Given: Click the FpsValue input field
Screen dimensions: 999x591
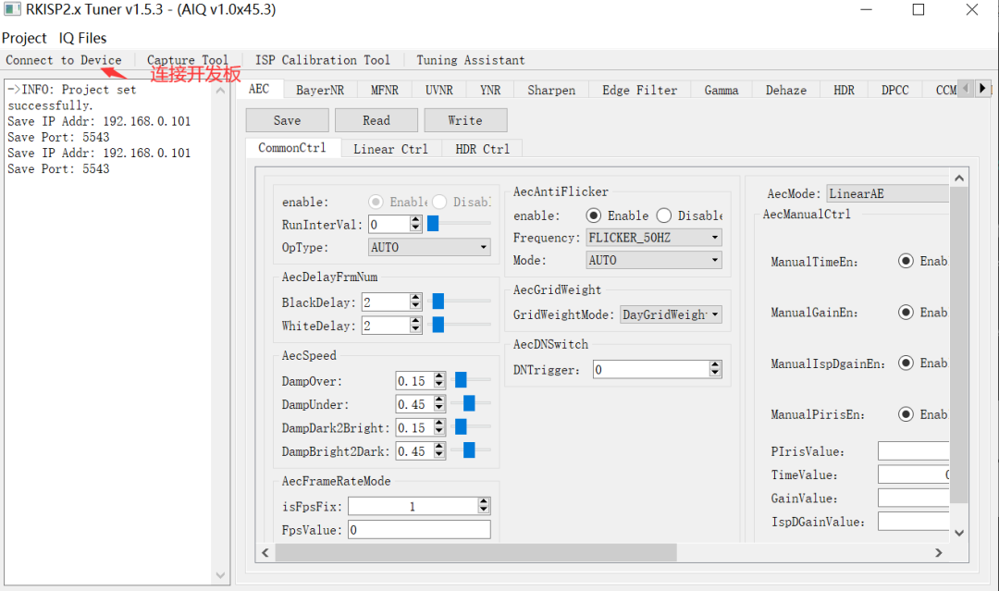Looking at the screenshot, I should pos(419,530).
